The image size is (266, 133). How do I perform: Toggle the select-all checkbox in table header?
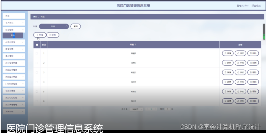tap(37, 45)
